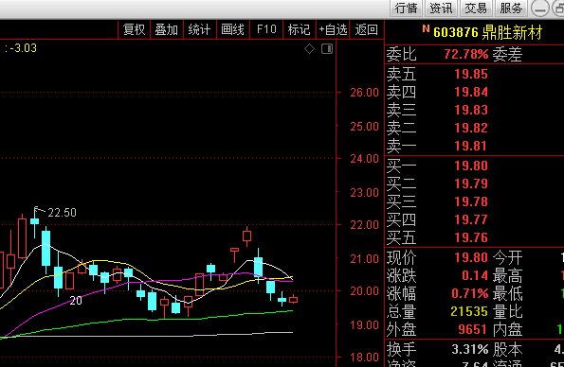Click the 22.00 price axis label
Screen dimensions: 564x367
(x=364, y=225)
